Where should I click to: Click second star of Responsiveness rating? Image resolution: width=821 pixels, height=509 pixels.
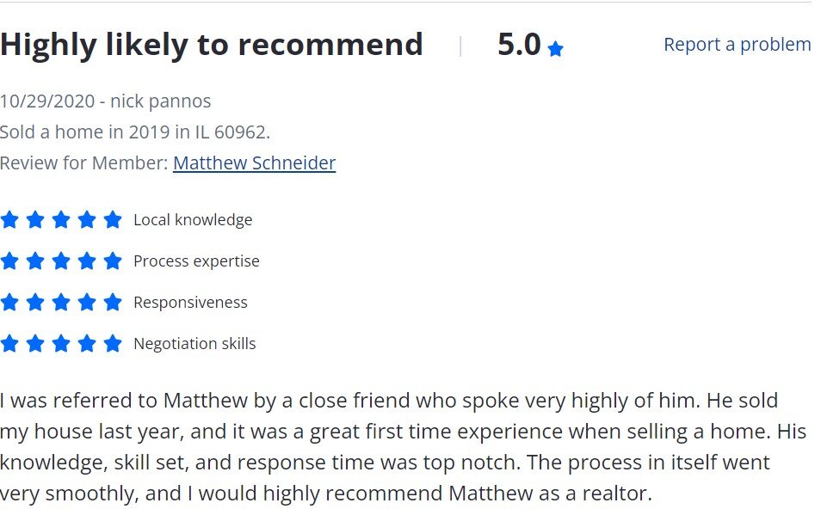(x=35, y=302)
